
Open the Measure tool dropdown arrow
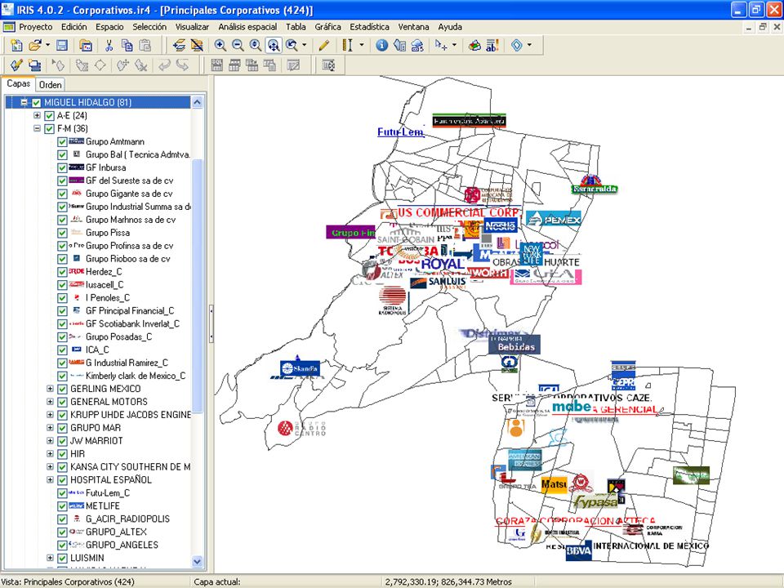click(x=362, y=46)
